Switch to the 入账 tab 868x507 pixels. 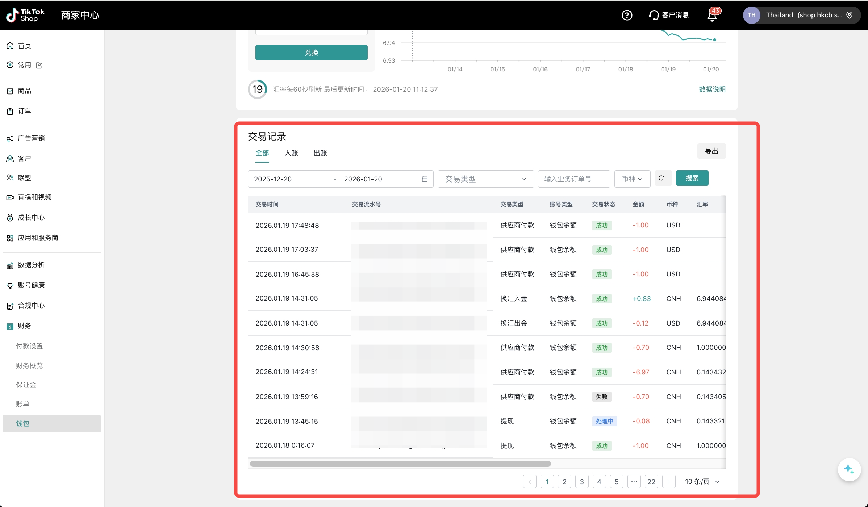(x=291, y=153)
